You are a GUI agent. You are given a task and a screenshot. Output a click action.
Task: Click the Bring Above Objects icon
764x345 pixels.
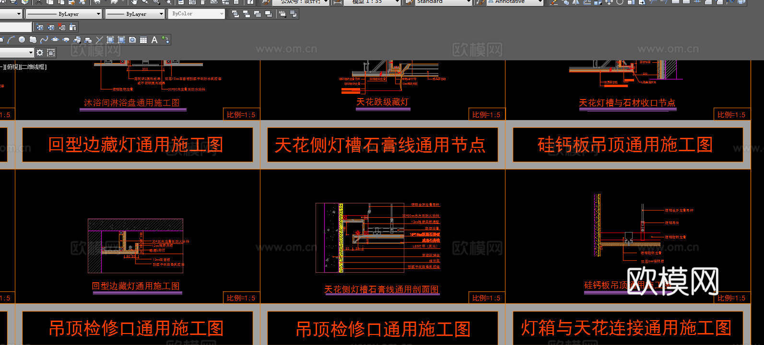coord(258,14)
